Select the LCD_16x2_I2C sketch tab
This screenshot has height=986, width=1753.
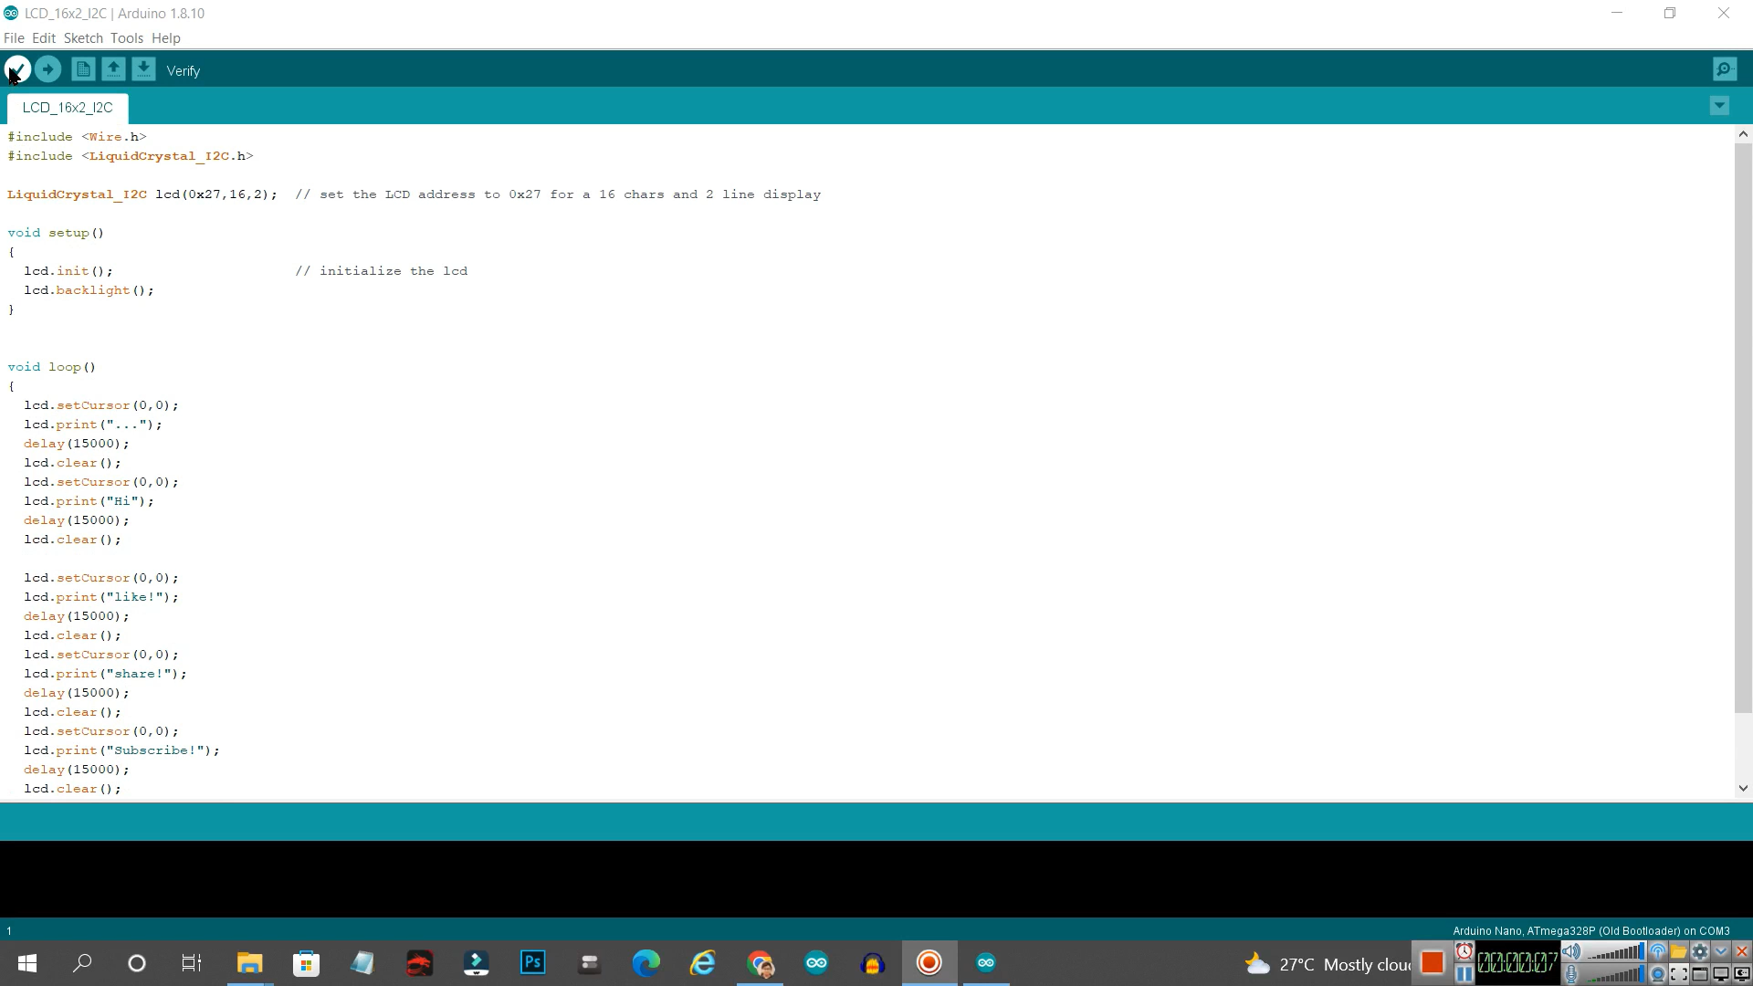point(67,107)
